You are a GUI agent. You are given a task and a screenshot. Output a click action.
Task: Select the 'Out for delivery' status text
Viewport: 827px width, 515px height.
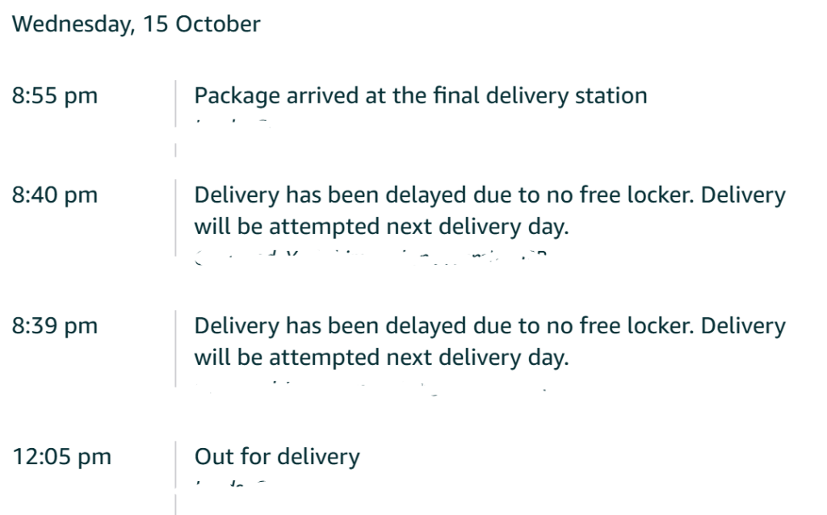coord(277,457)
